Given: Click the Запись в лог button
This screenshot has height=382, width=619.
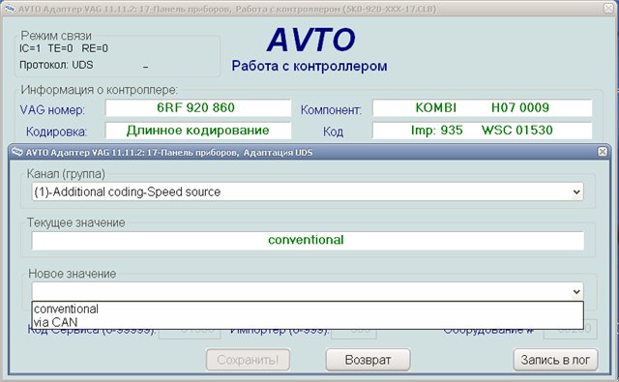Looking at the screenshot, I should 555,360.
